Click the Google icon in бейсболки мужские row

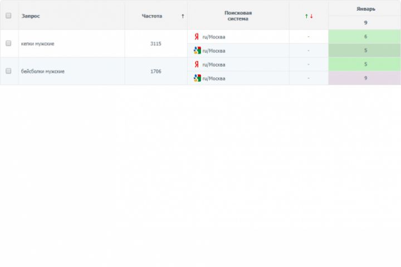197,78
